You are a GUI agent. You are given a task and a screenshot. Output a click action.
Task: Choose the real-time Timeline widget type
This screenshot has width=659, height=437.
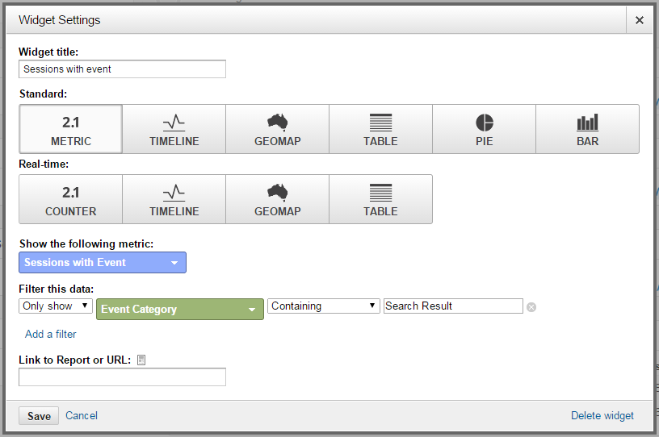pyautogui.click(x=174, y=199)
